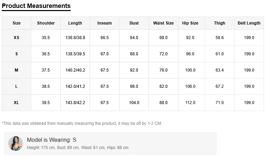This screenshot has width=265, height=157.
Task: Select the XS size row label
Action: [x=16, y=38]
